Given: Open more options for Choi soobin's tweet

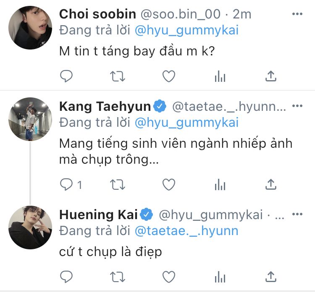Looking at the screenshot, I should click(297, 14).
